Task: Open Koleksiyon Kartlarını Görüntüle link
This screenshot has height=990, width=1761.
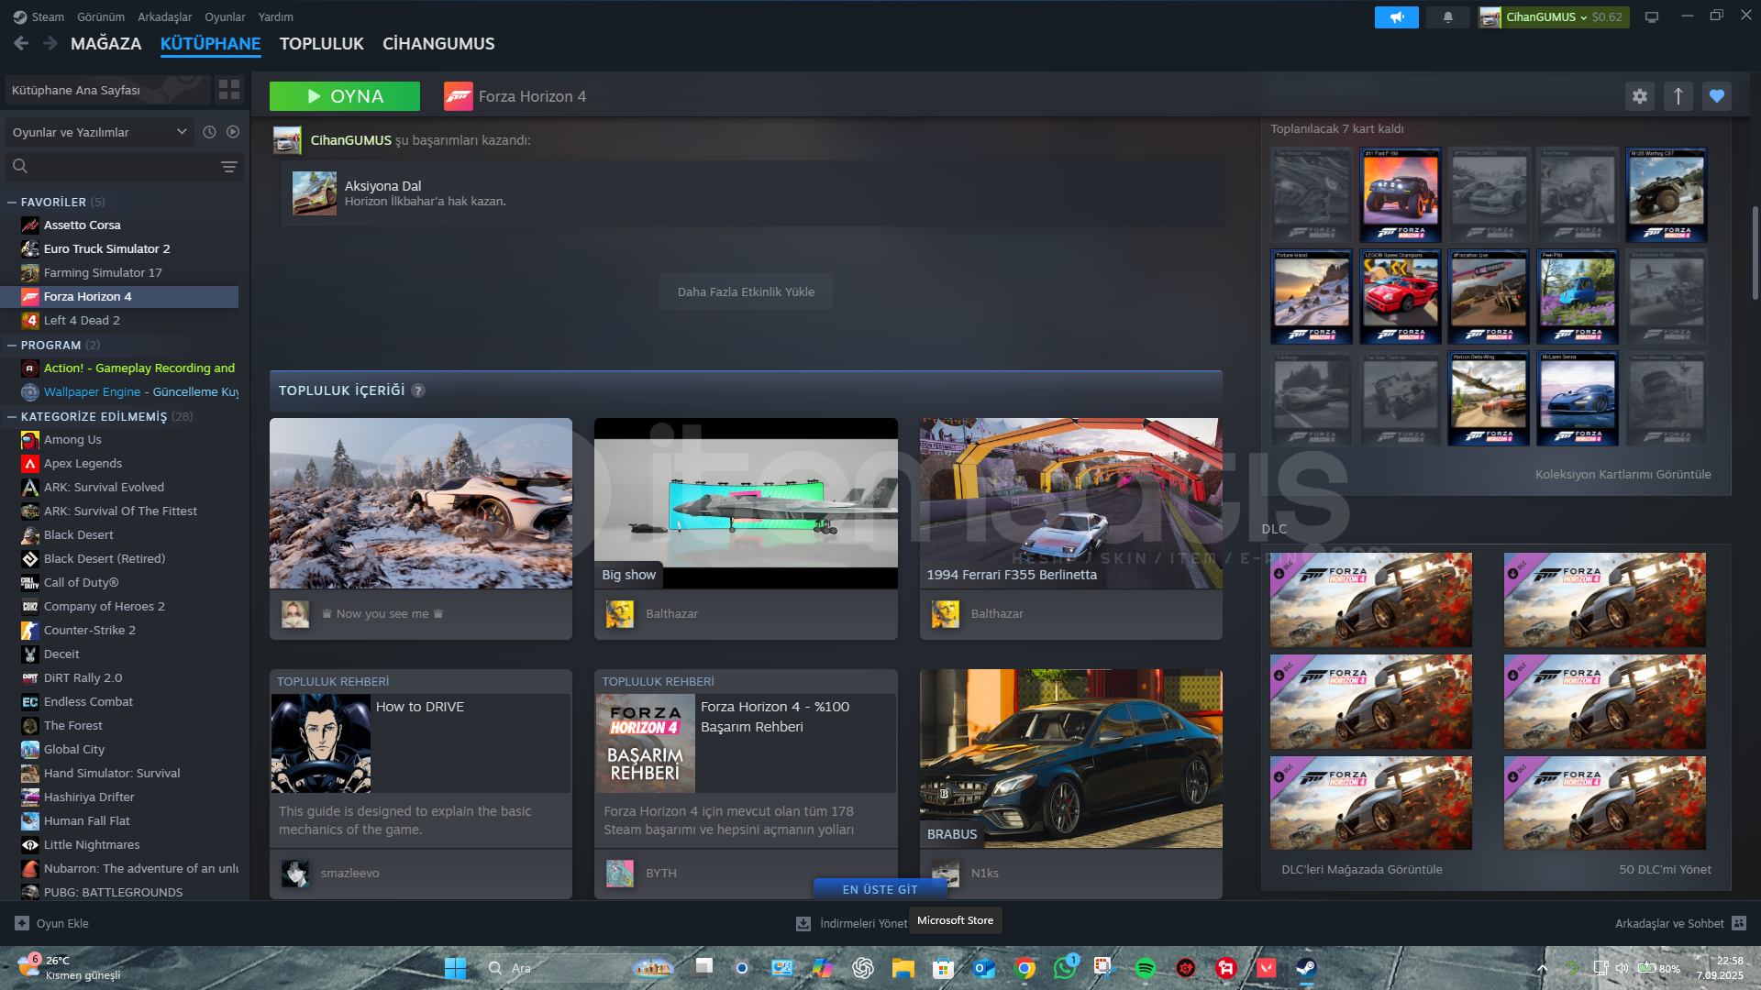Action: click(x=1623, y=474)
